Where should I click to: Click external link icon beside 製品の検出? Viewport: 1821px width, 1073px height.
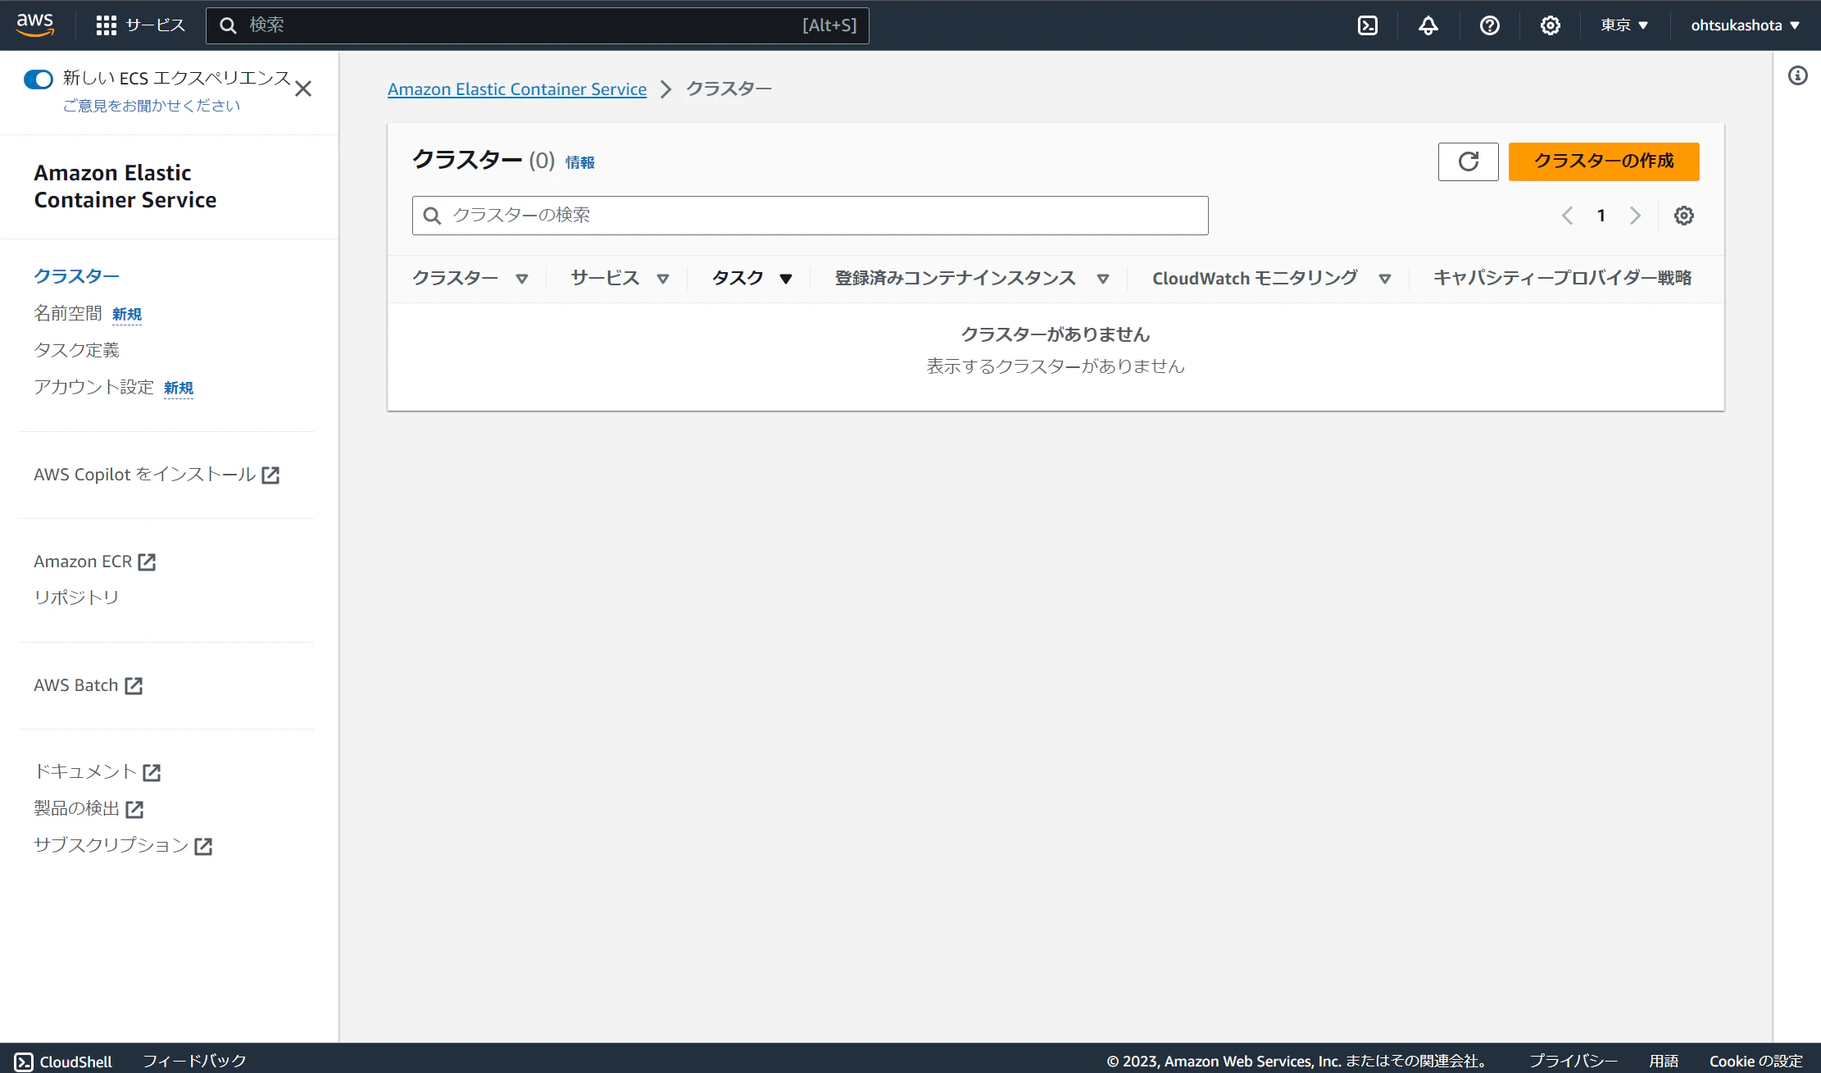(134, 810)
